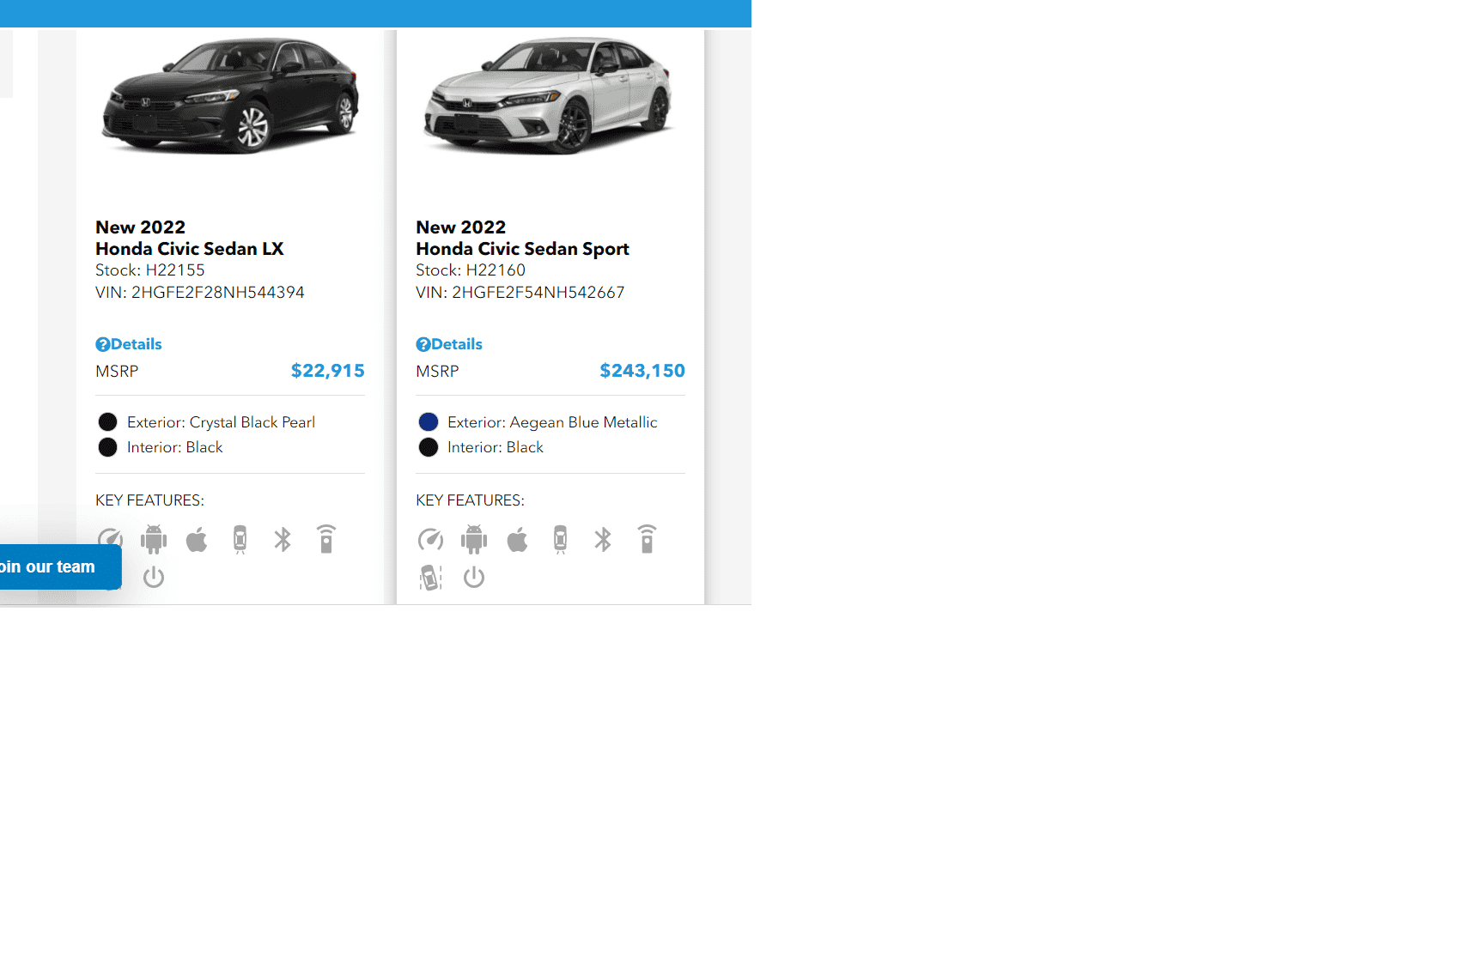1484x969 pixels.
Task: Click Aegean Blue Metallic exterior color swatch
Action: [x=429, y=422]
